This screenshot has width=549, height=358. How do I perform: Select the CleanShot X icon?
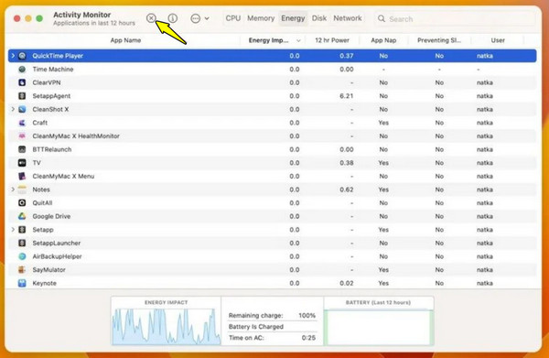click(22, 109)
